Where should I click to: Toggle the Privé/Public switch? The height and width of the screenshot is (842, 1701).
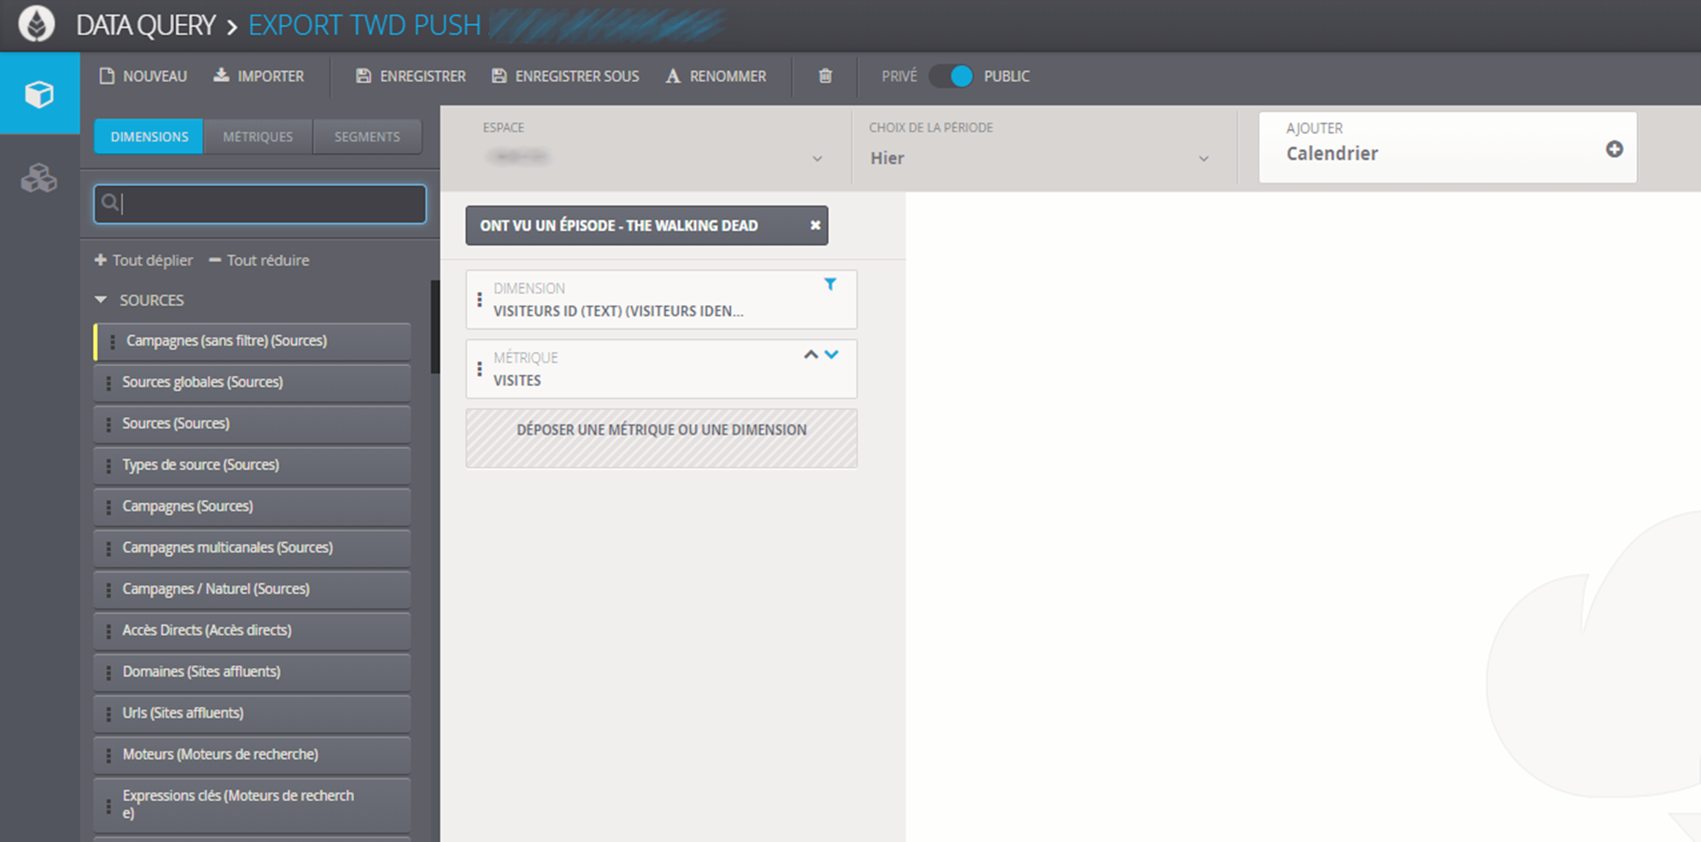[951, 76]
